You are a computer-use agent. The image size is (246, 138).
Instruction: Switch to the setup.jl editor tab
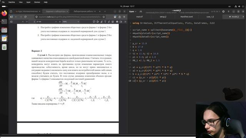click(163, 17)
